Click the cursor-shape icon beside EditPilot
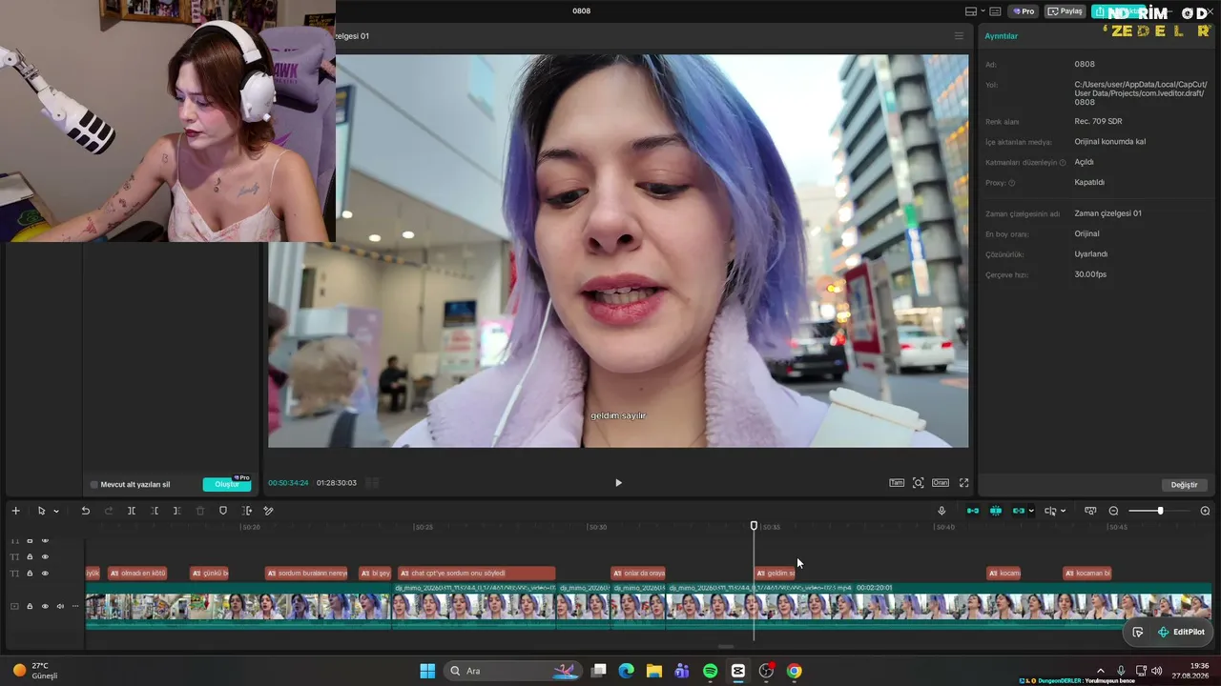1221x686 pixels. point(1138,632)
